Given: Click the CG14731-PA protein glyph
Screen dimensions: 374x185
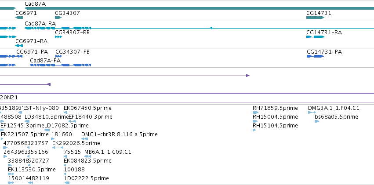Looking at the screenshot, I should click(x=315, y=56).
